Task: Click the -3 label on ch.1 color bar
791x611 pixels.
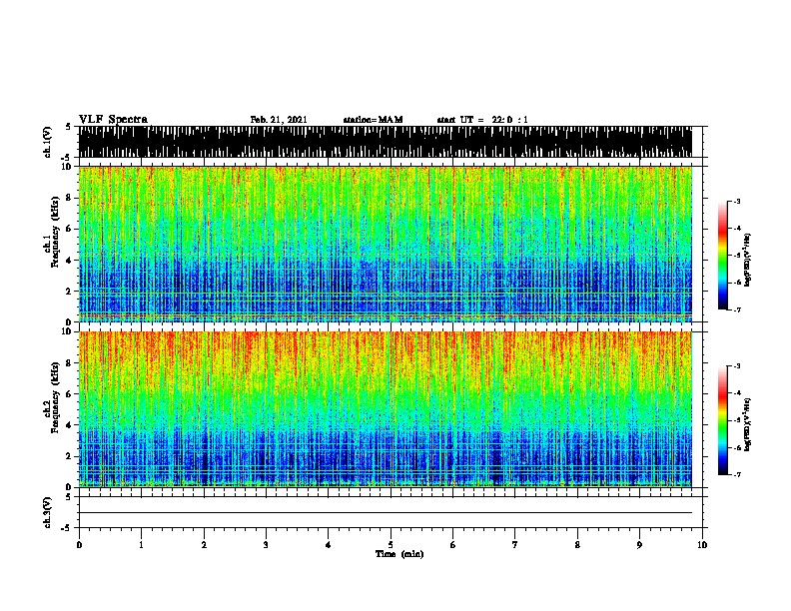Action: [x=736, y=201]
